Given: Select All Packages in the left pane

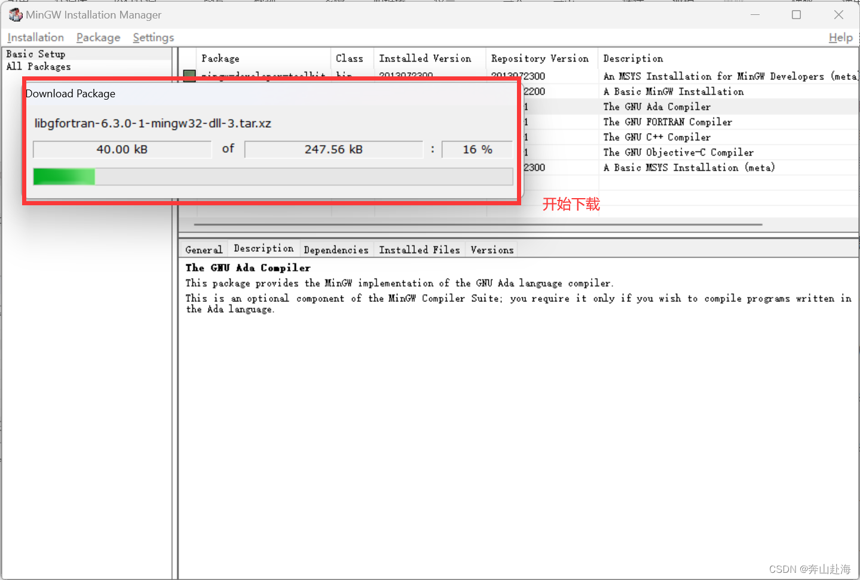Looking at the screenshot, I should point(38,66).
